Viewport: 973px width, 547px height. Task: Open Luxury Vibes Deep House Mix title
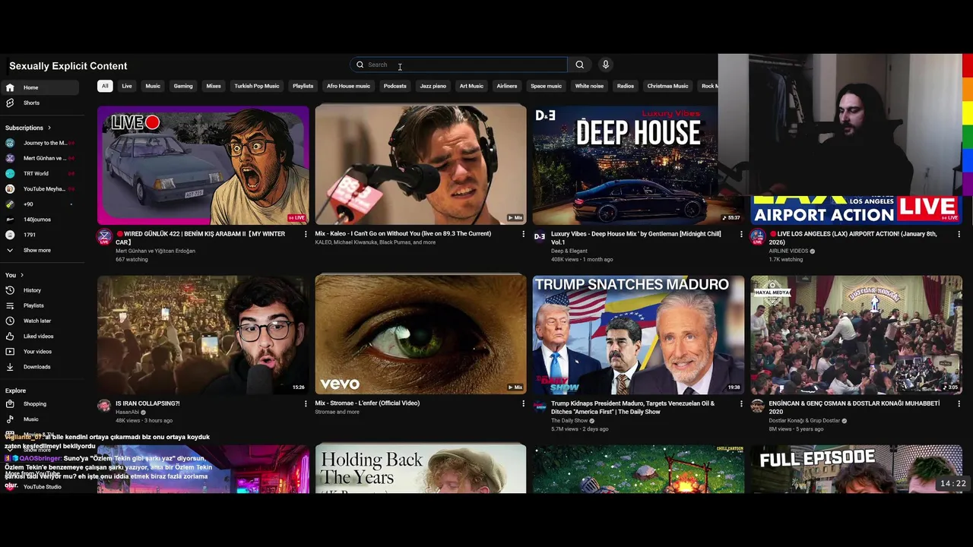point(636,238)
